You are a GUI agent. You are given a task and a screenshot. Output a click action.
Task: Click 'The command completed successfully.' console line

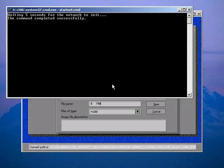tap(47, 18)
